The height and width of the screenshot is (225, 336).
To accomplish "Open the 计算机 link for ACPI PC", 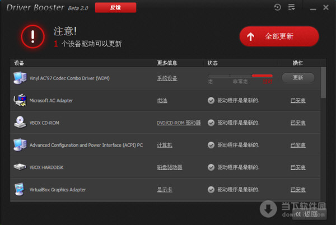I will tap(164, 145).
